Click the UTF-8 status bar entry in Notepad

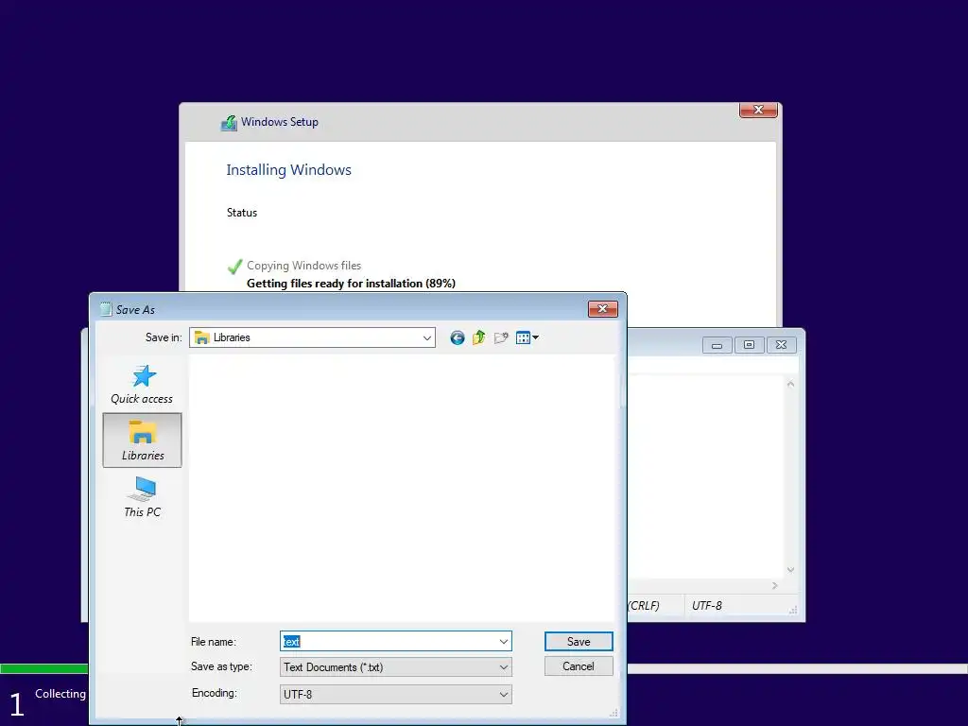[x=707, y=606]
